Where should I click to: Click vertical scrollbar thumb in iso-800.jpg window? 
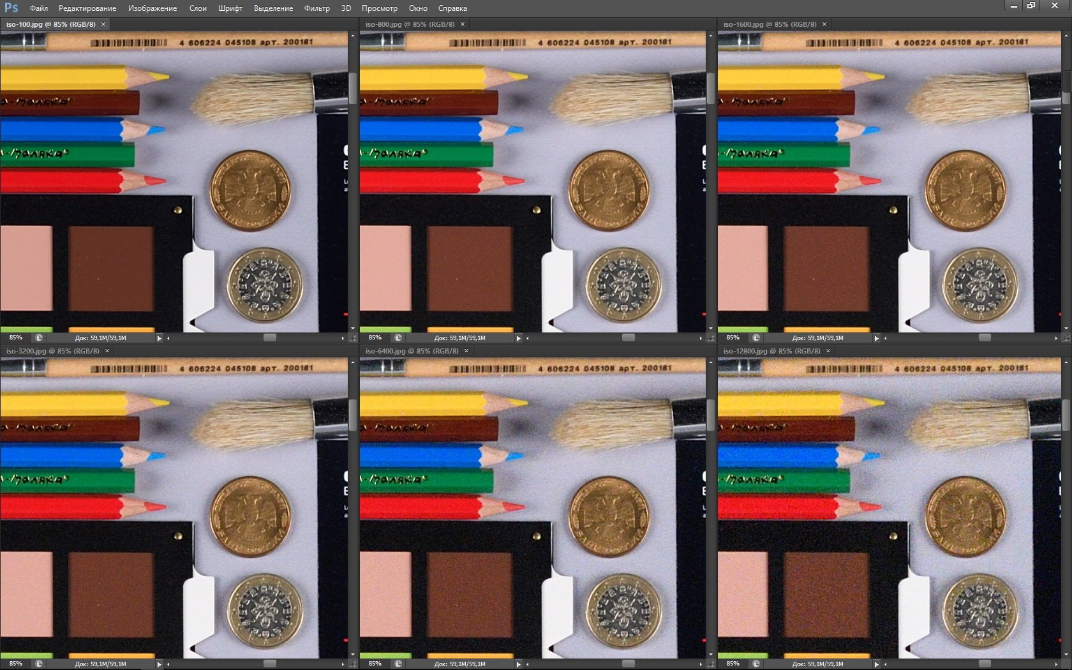click(x=710, y=89)
